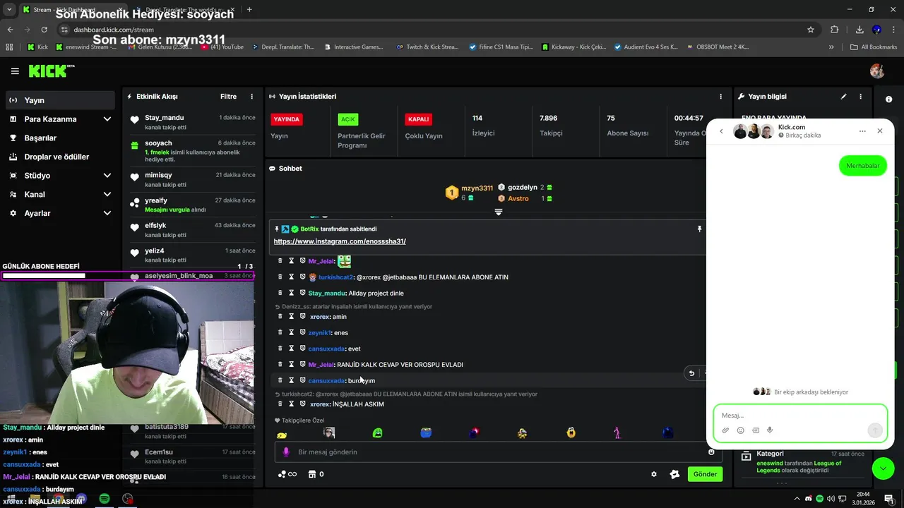
Task: Ban Stay_mandu using the shield icon on the message row
Action: tap(302, 293)
